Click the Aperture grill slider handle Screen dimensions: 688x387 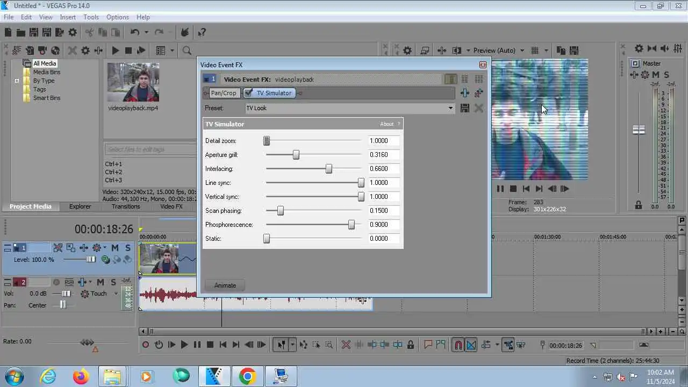pyautogui.click(x=296, y=155)
